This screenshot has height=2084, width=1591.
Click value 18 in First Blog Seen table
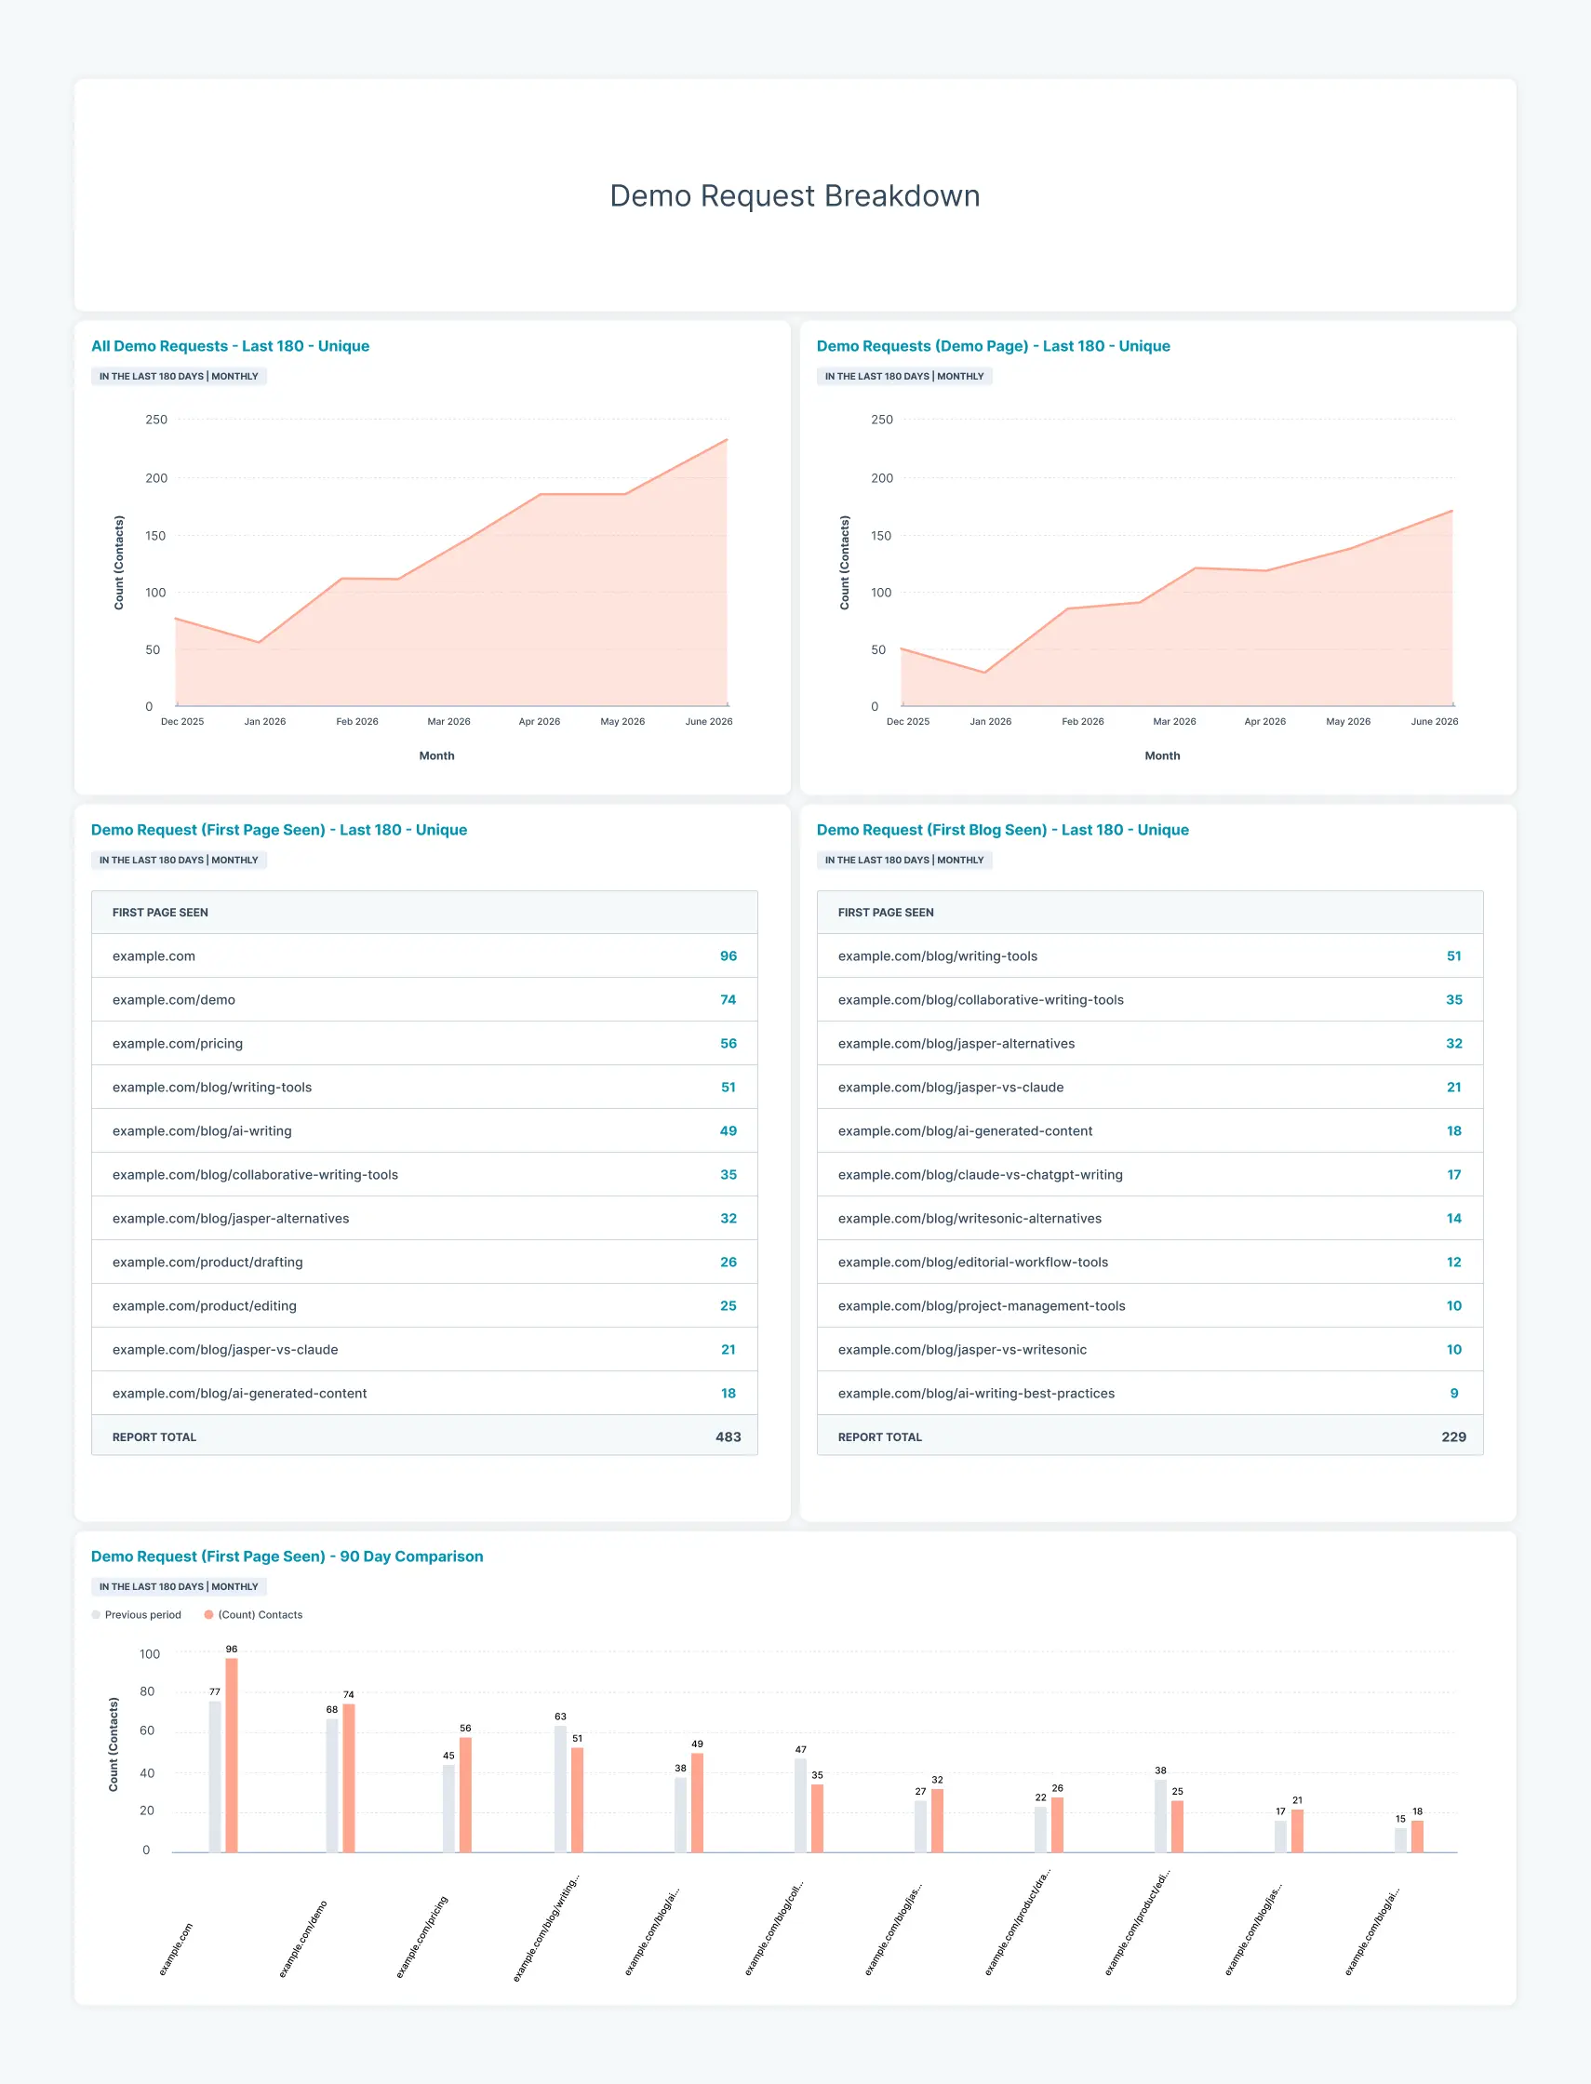(1453, 1130)
